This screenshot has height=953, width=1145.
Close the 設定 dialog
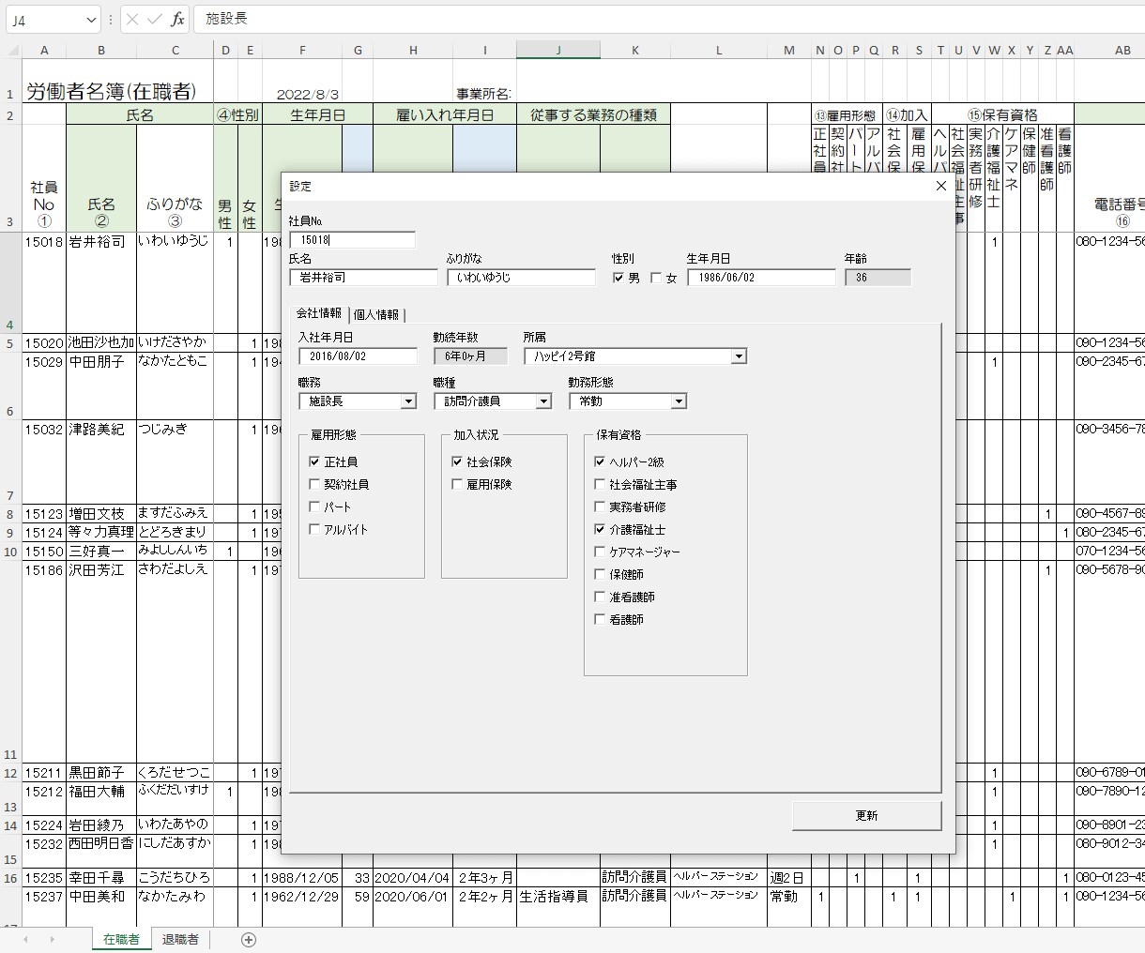(941, 186)
